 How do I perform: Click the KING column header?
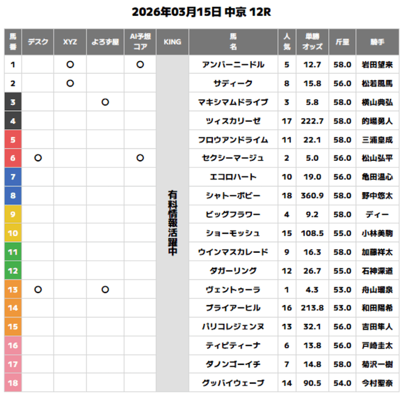point(173,42)
